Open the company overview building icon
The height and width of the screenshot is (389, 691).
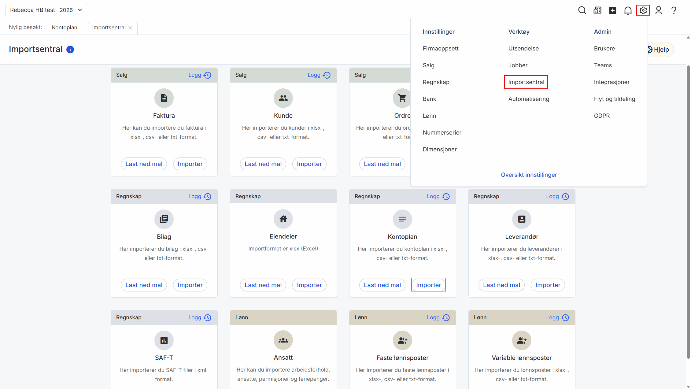(x=597, y=10)
